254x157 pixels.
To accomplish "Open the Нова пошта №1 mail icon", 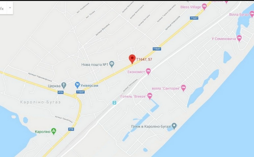I will tap(111, 64).
